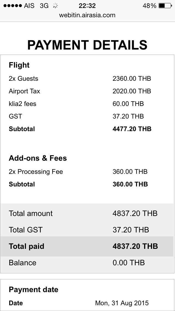The height and width of the screenshot is (311, 175).
Task: Tap the 48% battery percentage text
Action: click(x=150, y=6)
